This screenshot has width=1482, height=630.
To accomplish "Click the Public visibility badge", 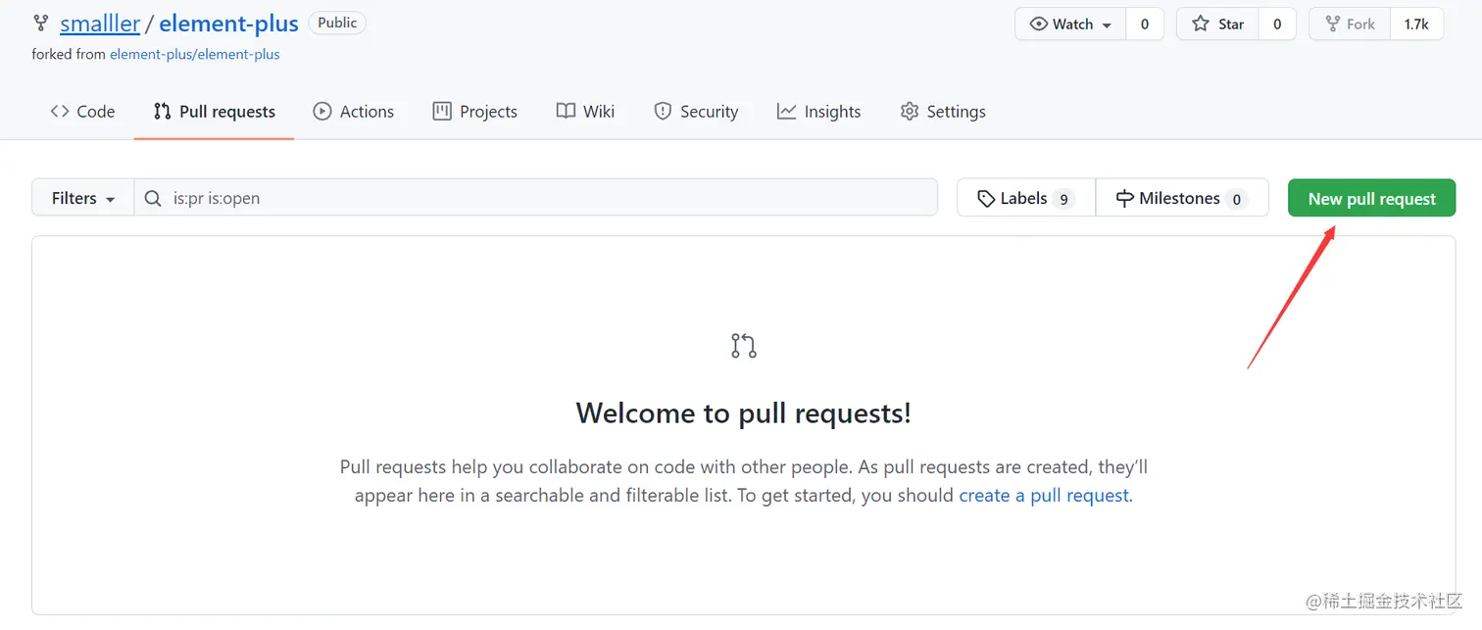I will pos(337,23).
